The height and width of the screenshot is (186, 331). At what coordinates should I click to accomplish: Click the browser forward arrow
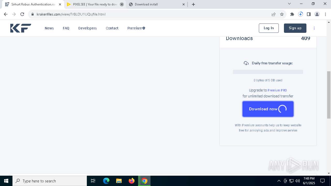point(14,14)
